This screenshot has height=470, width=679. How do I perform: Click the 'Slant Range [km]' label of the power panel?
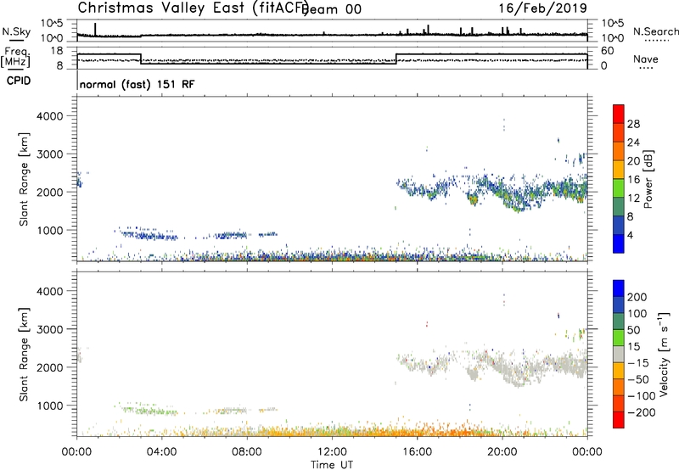pos(24,179)
